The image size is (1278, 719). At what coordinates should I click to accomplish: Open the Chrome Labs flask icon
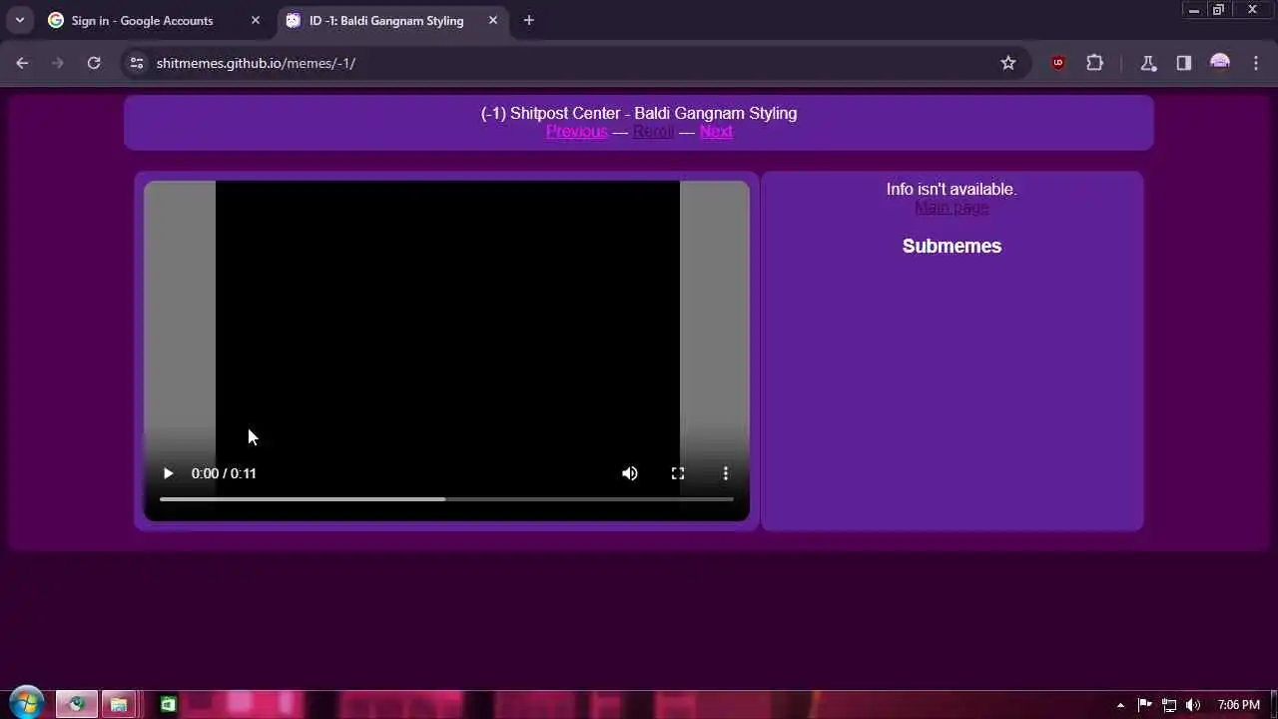[x=1148, y=63]
